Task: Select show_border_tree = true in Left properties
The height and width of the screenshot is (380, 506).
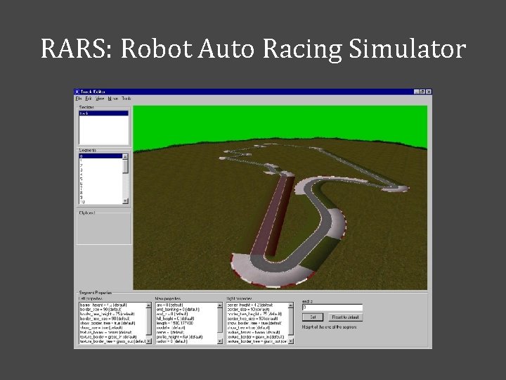Action: 112,323
